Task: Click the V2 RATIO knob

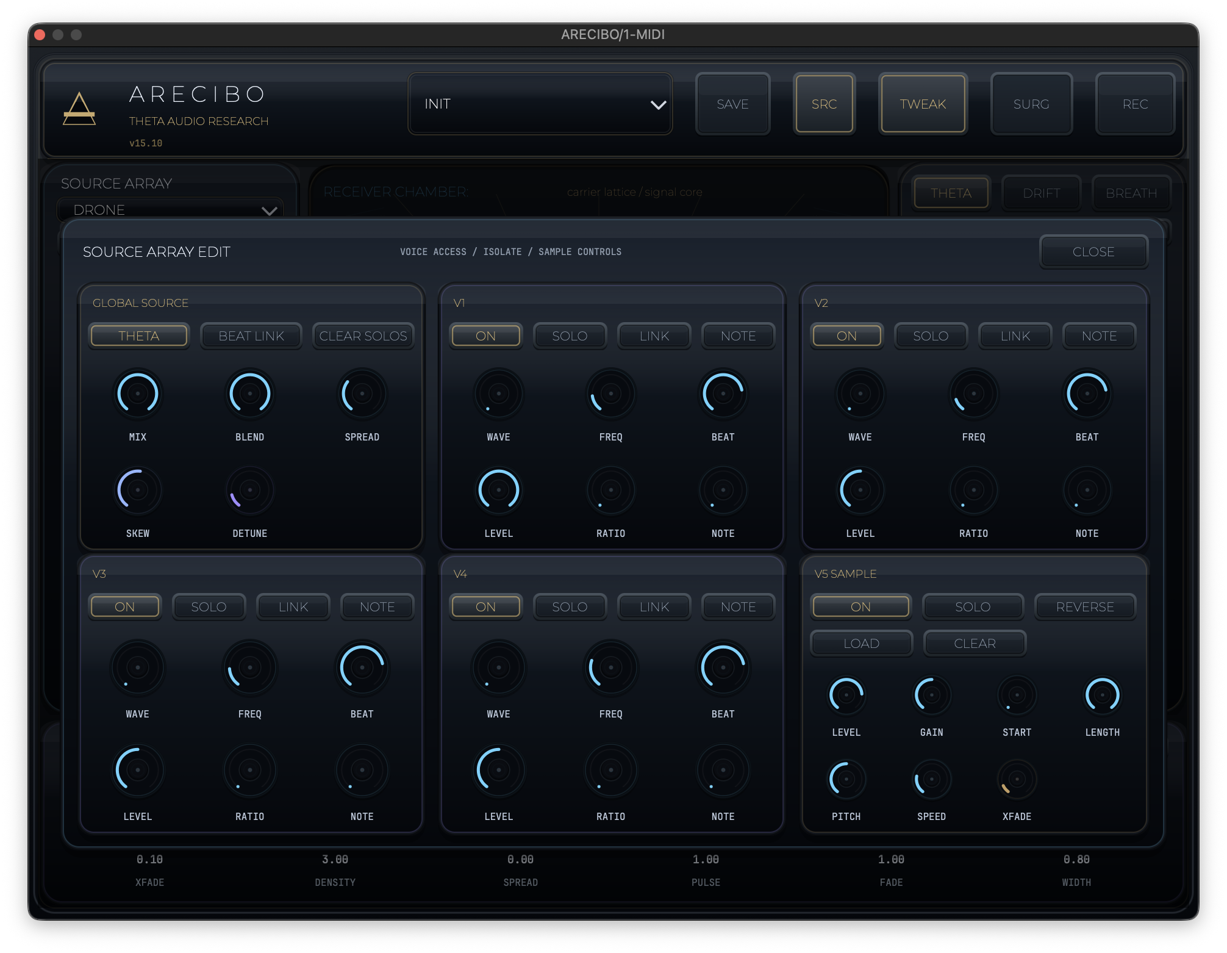Action: [974, 490]
